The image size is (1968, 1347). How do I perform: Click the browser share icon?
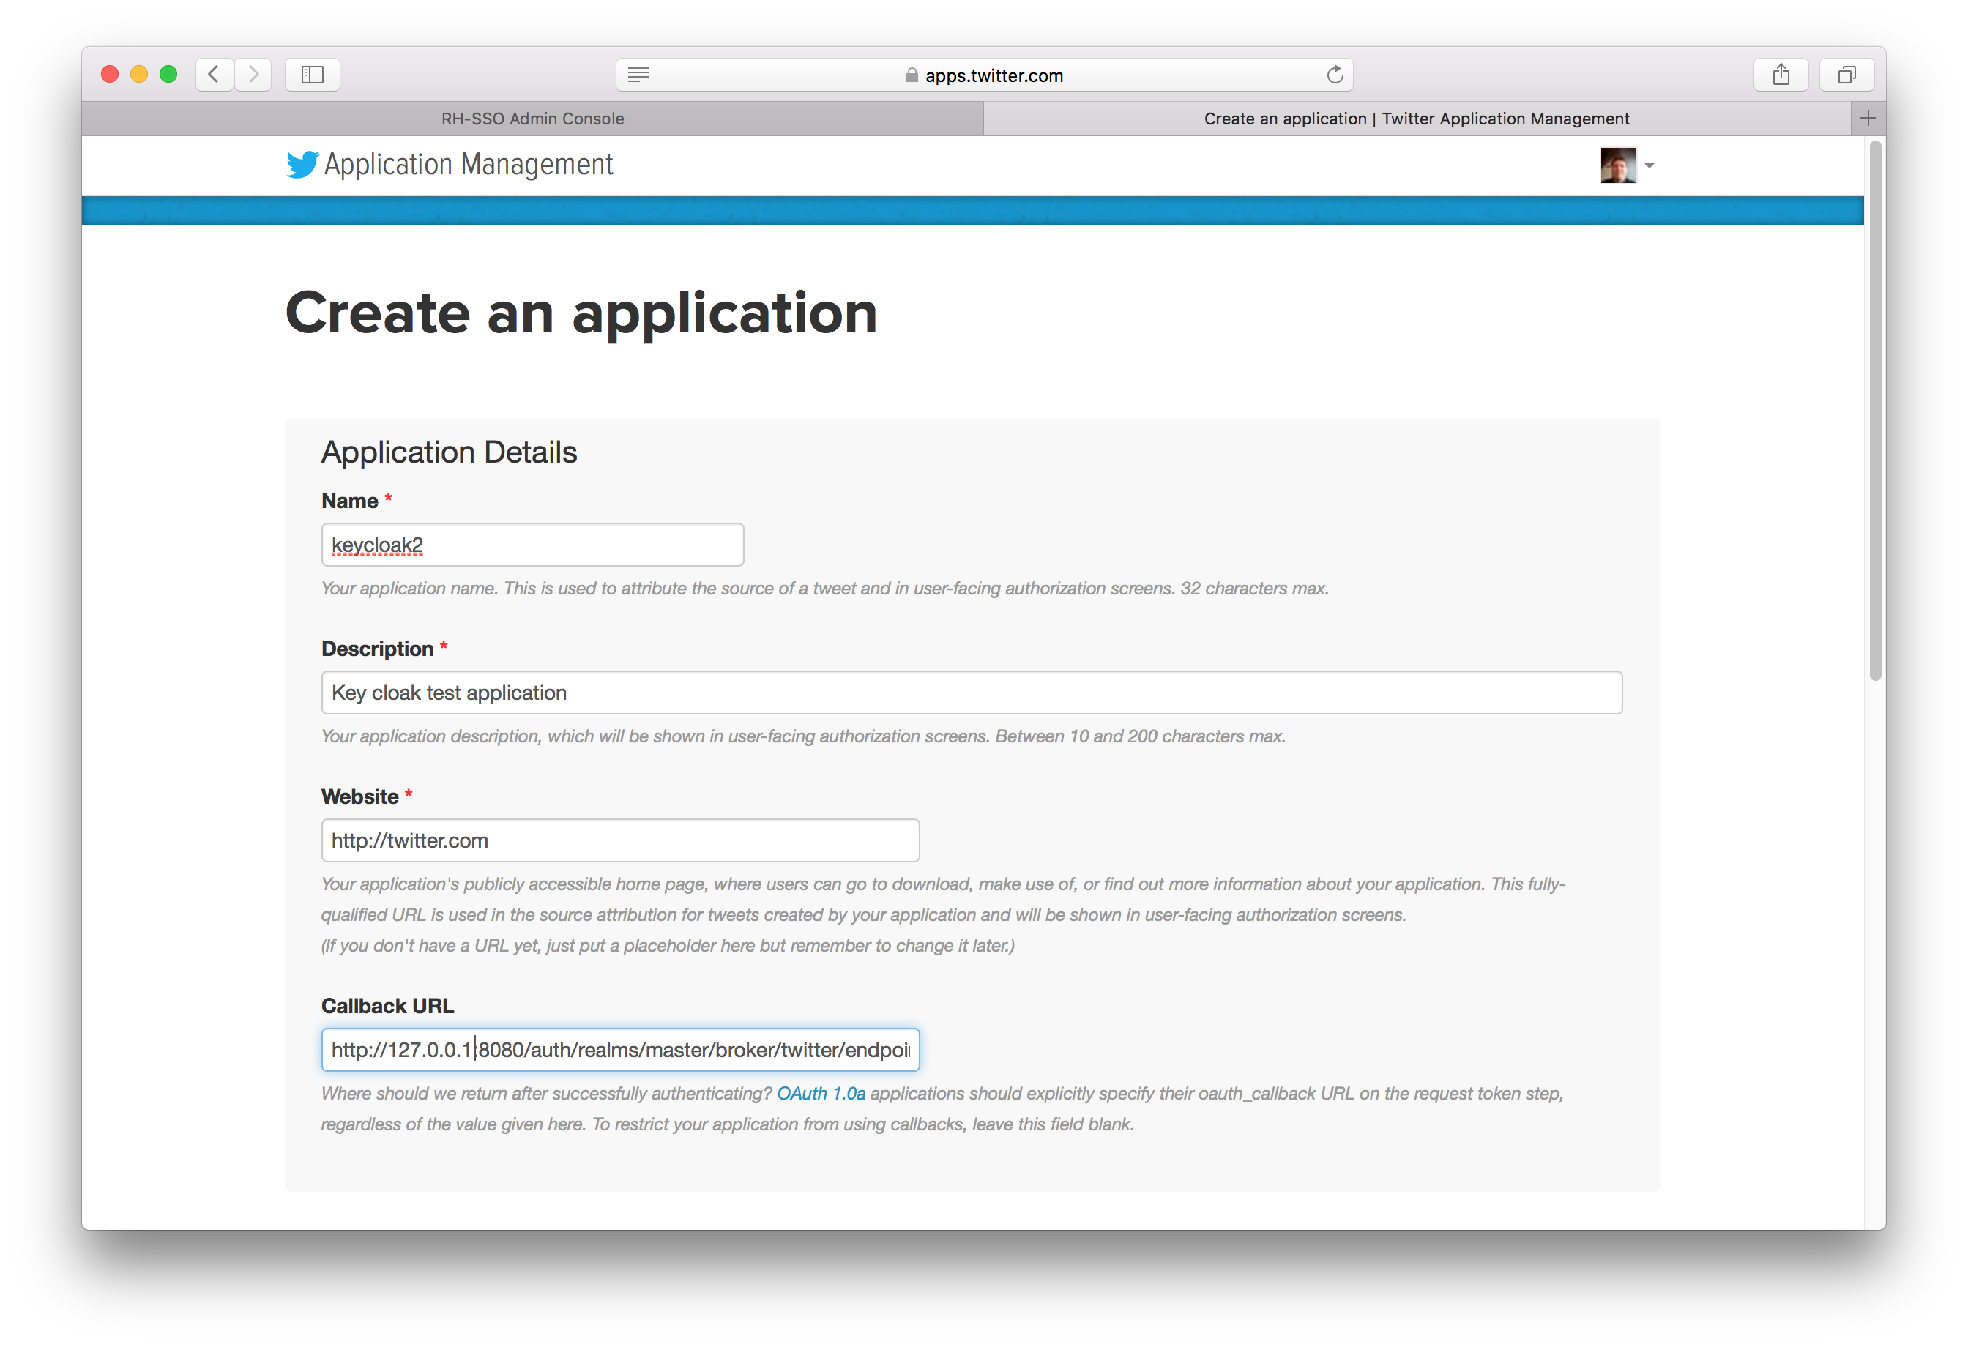(x=1783, y=73)
